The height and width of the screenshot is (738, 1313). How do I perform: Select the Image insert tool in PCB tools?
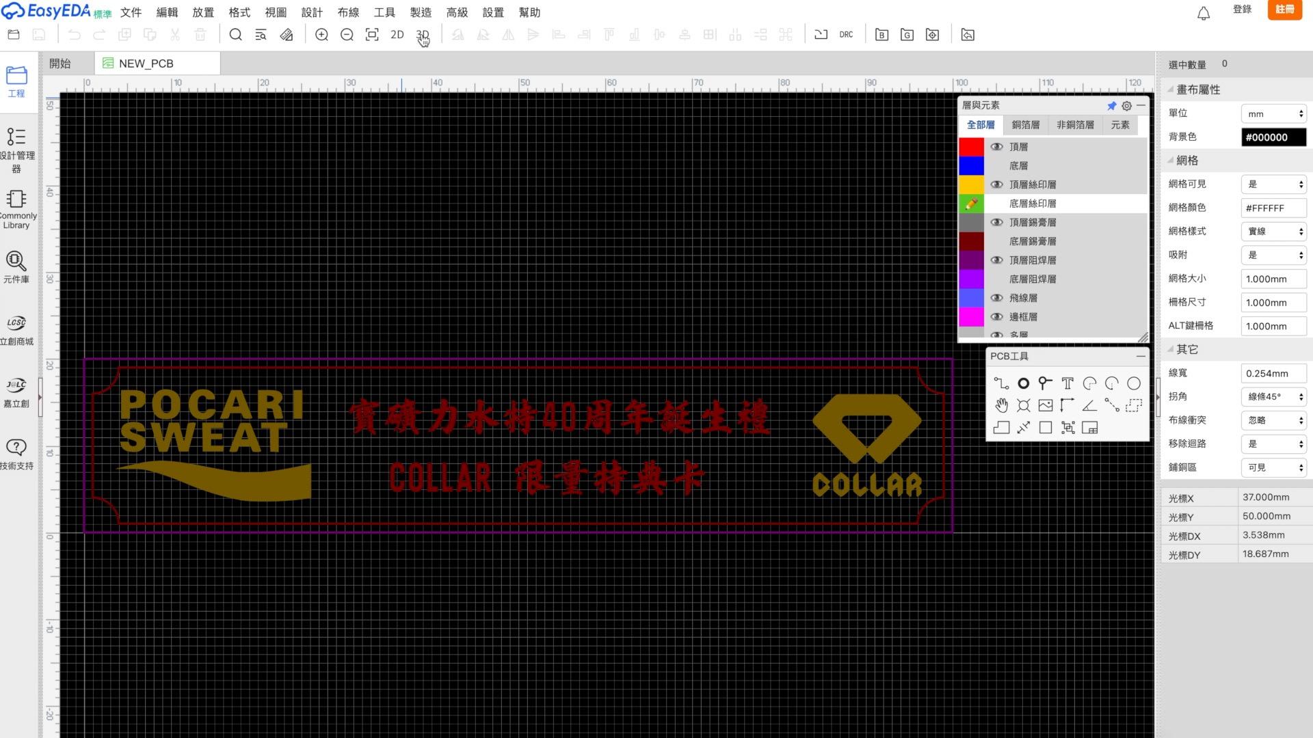[1045, 405]
